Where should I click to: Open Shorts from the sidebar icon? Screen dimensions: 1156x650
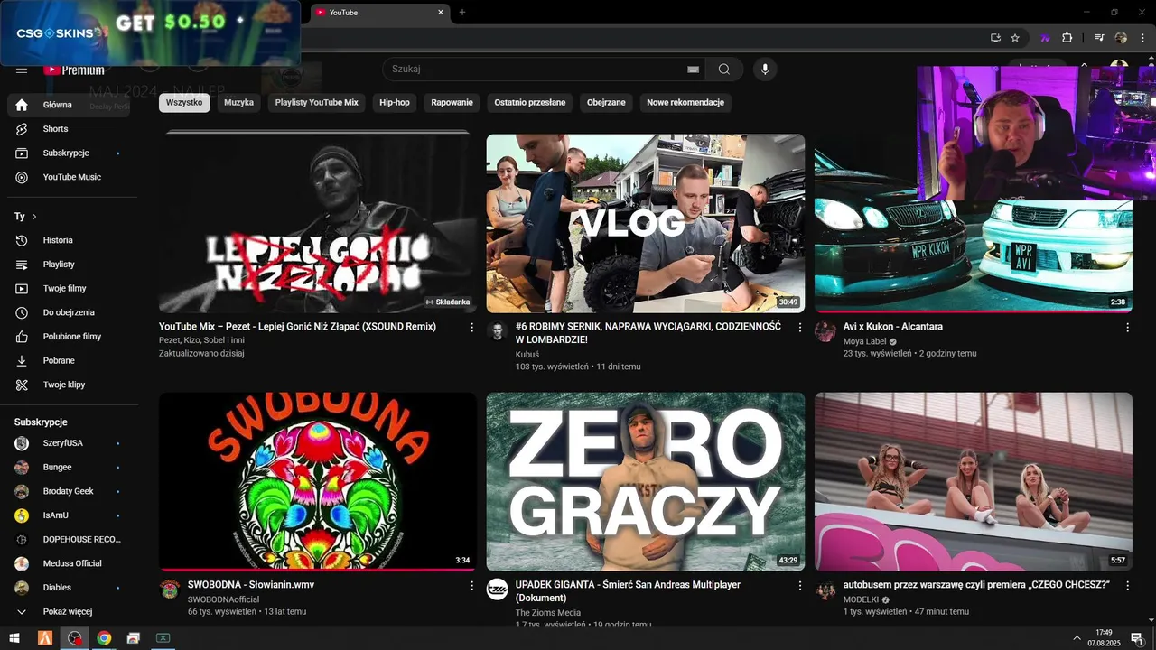pyautogui.click(x=22, y=129)
